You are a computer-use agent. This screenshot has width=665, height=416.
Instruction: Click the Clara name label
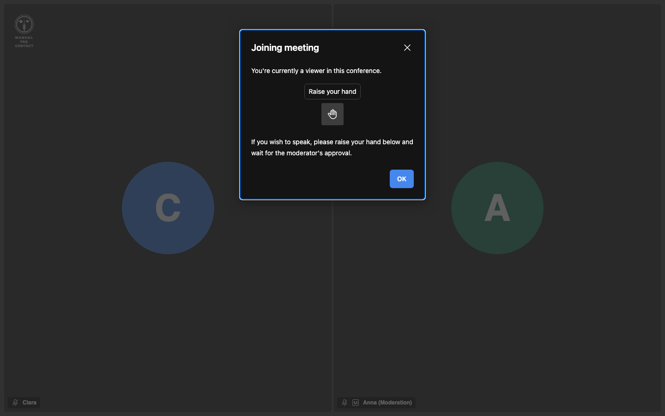(x=30, y=403)
